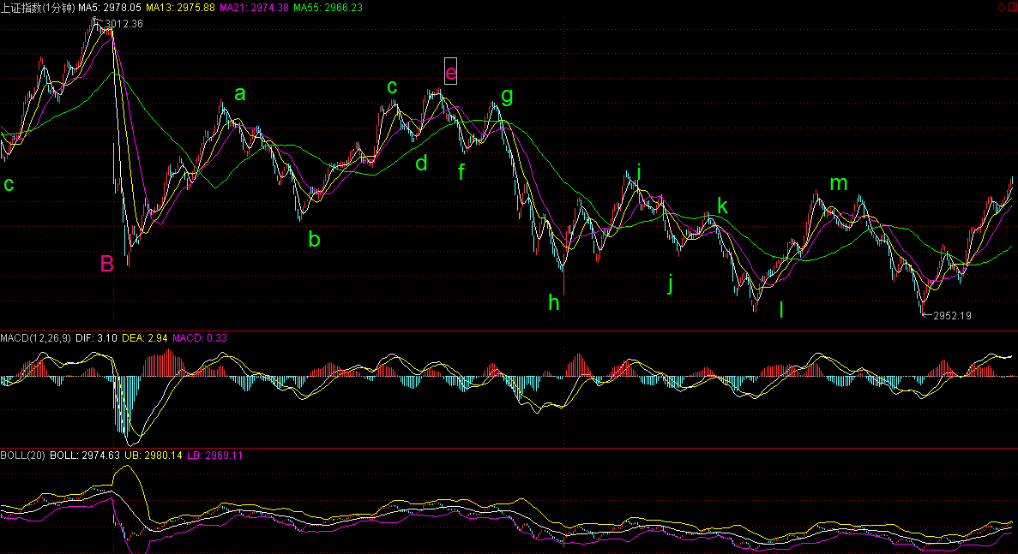Viewport: 1018px width, 554px height.
Task: Select the MA5: 2978.05 indicator label
Action: click(x=110, y=8)
